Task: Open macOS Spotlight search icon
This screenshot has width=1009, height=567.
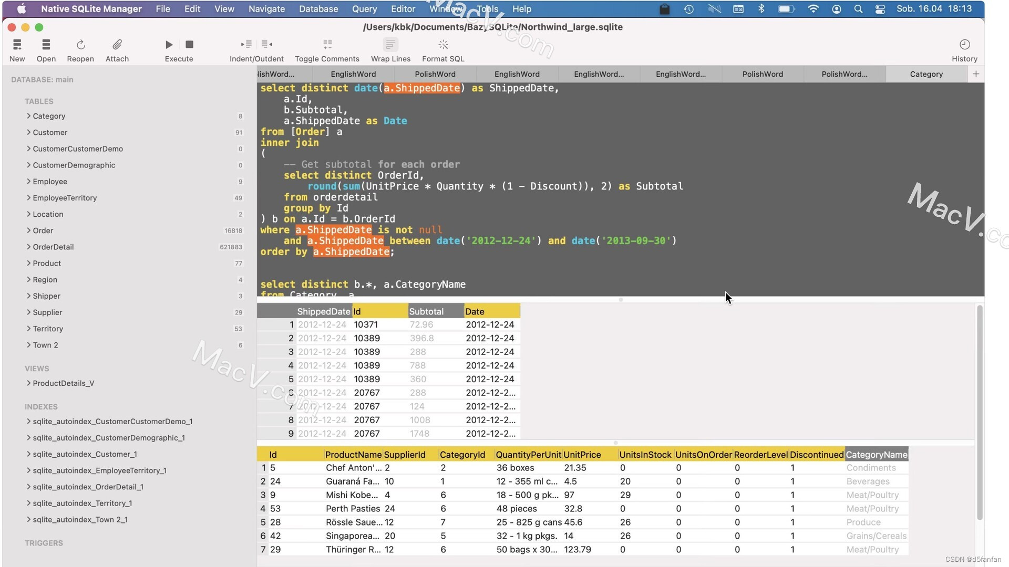Action: click(858, 9)
